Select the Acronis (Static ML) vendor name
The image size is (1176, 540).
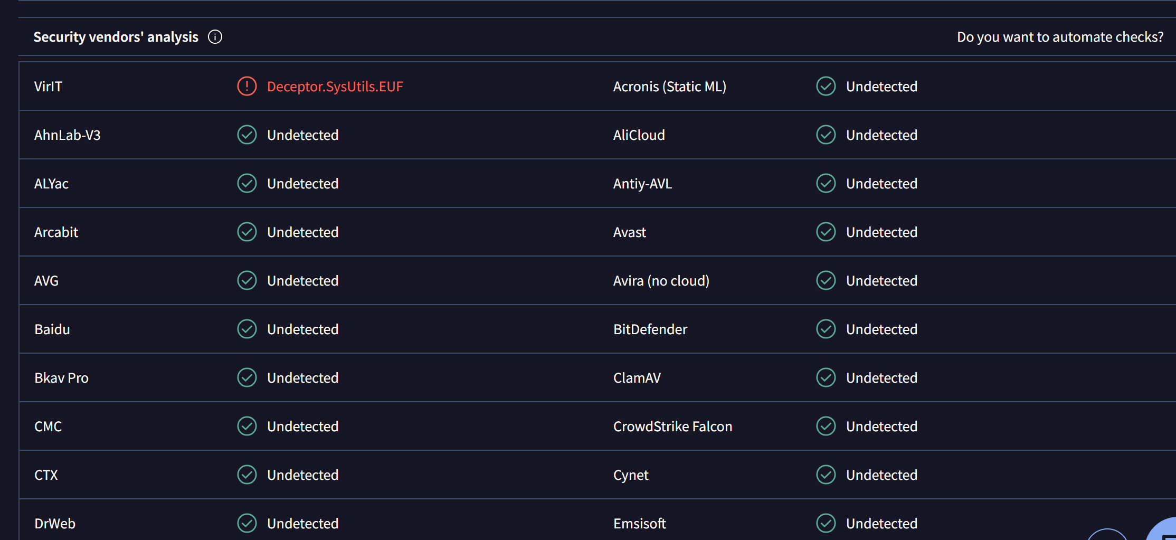(669, 87)
